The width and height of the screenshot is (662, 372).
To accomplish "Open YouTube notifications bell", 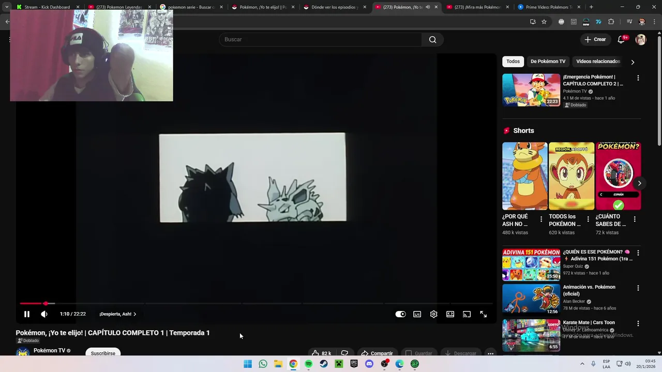I will 622,40.
